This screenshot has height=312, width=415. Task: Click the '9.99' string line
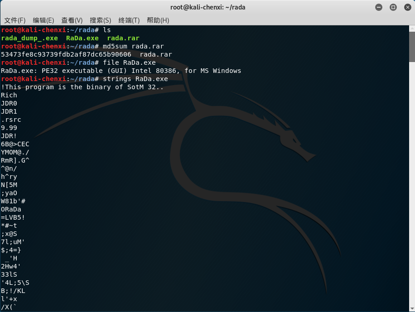tap(9, 128)
